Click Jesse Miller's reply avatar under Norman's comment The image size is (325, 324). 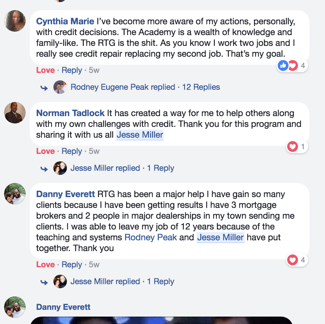point(60,168)
